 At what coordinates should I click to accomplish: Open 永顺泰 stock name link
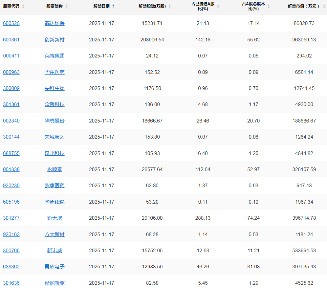pos(54,169)
